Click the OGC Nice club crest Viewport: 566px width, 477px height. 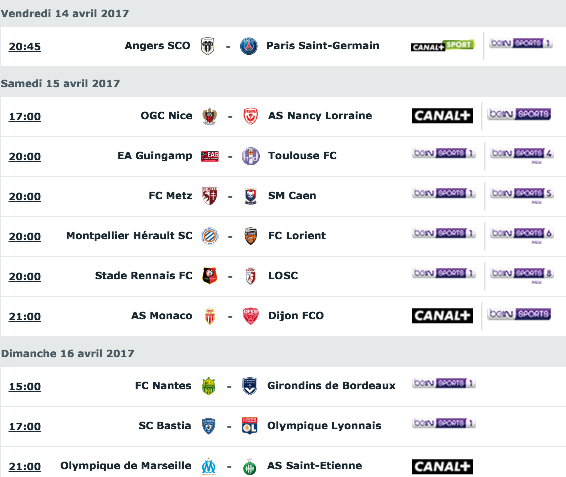point(210,116)
